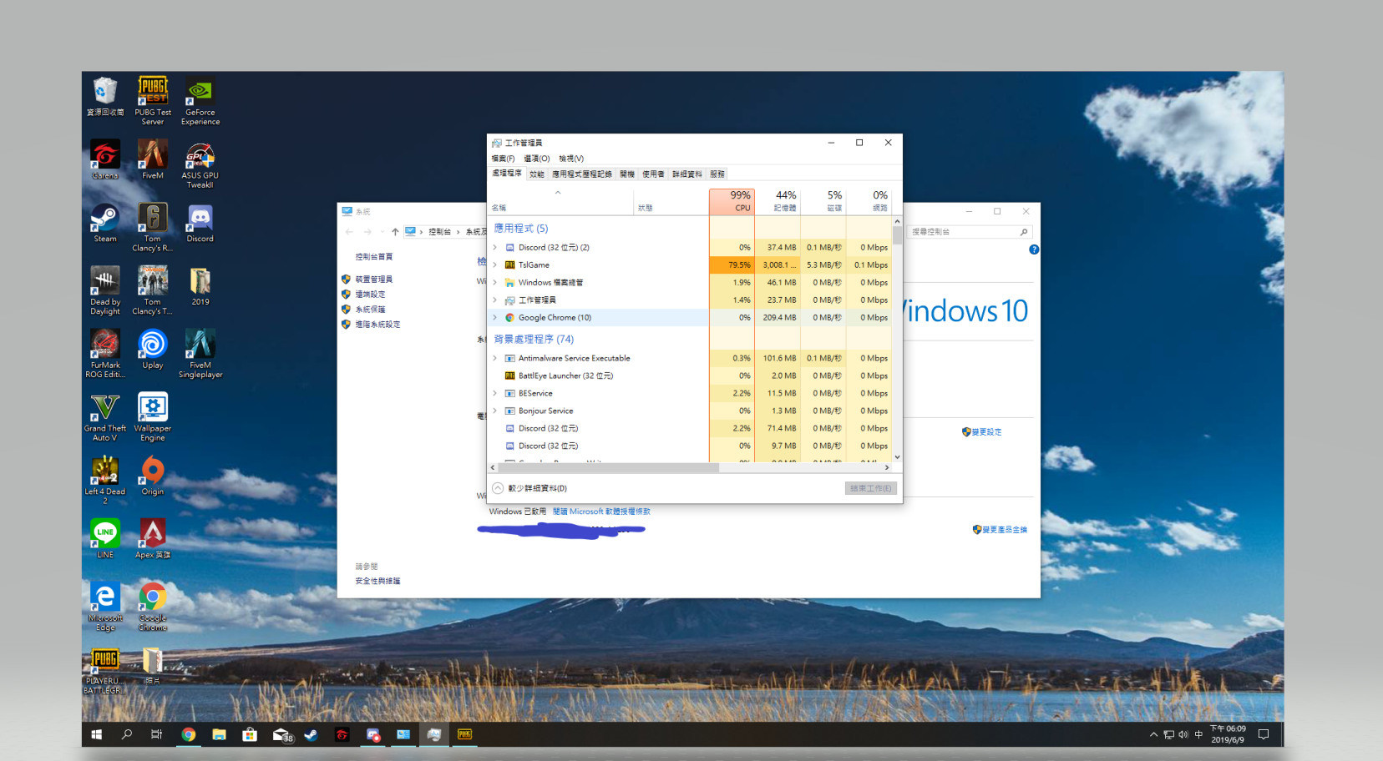The image size is (1383, 761).
Task: Select the Discord desktop icon
Action: point(200,223)
